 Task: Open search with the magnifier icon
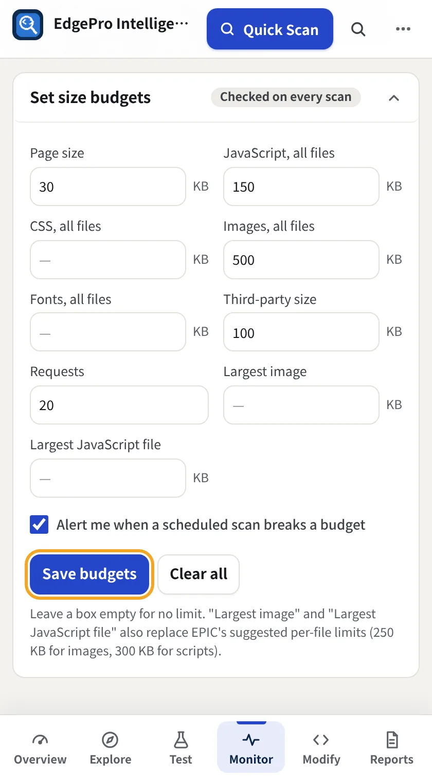(358, 29)
